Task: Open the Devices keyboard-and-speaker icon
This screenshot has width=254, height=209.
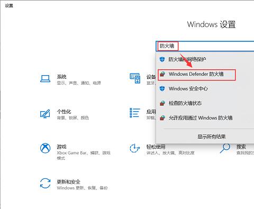Action: pos(135,78)
